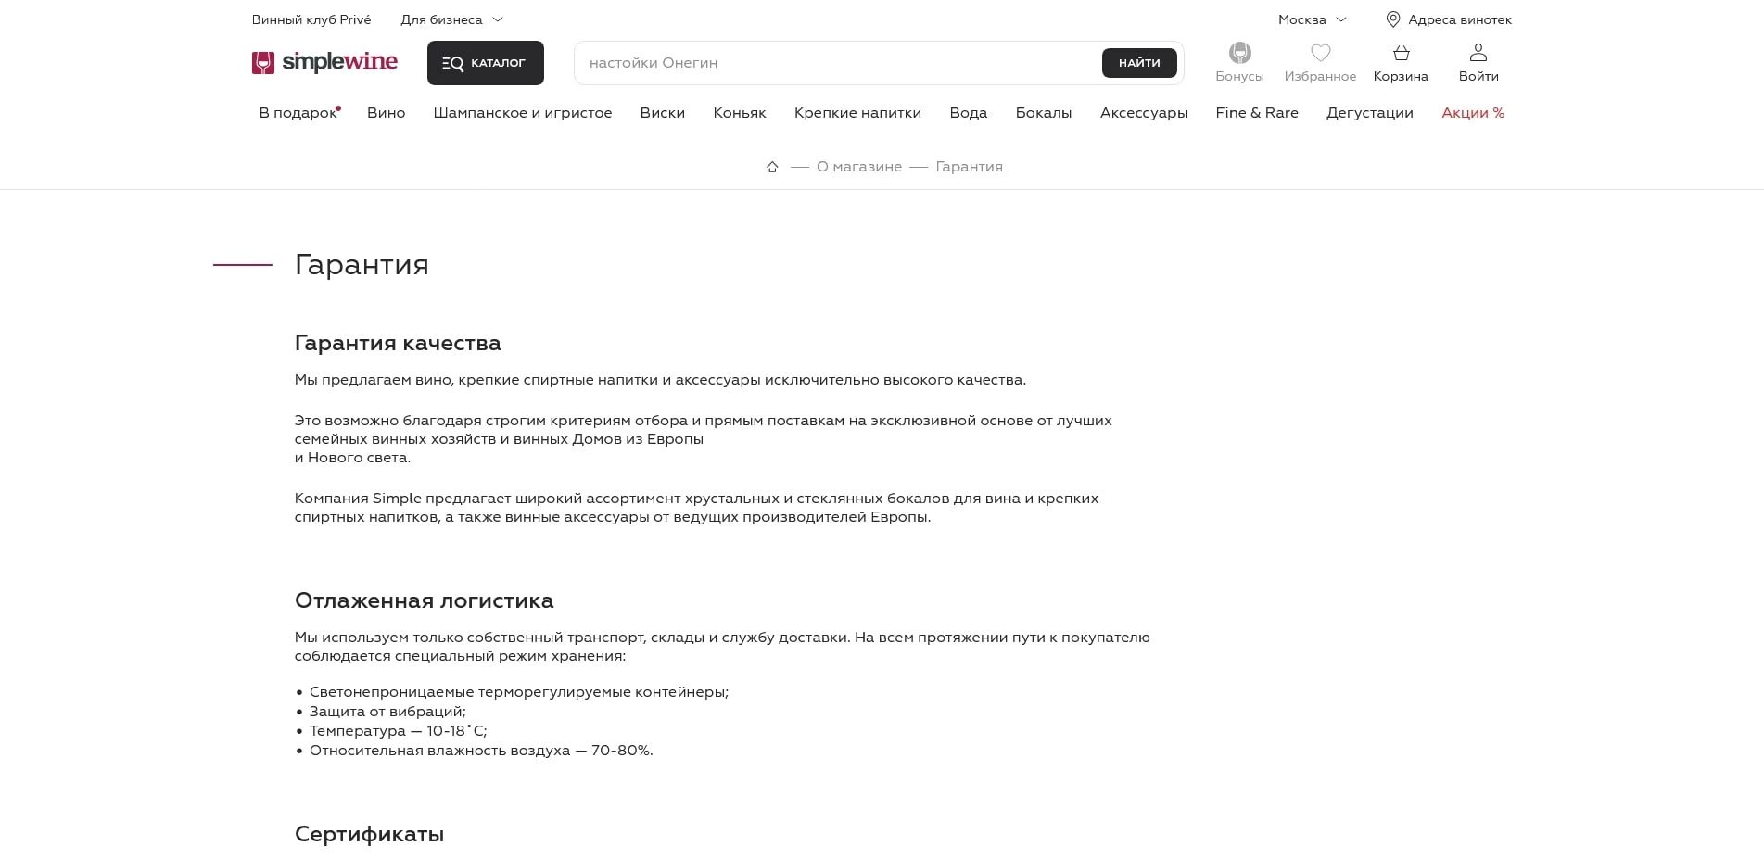The width and height of the screenshot is (1764, 859).
Task: Expand the Для бизнеса dropdown
Action: click(x=451, y=19)
